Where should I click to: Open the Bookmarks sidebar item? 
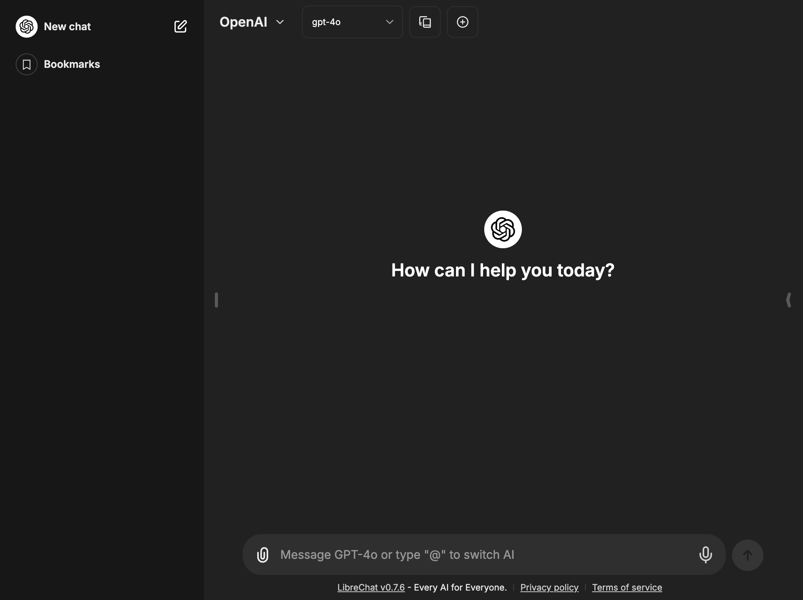pyautogui.click(x=72, y=64)
